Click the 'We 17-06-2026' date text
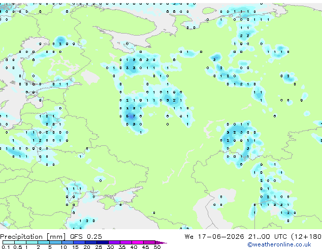 coord(214,237)
